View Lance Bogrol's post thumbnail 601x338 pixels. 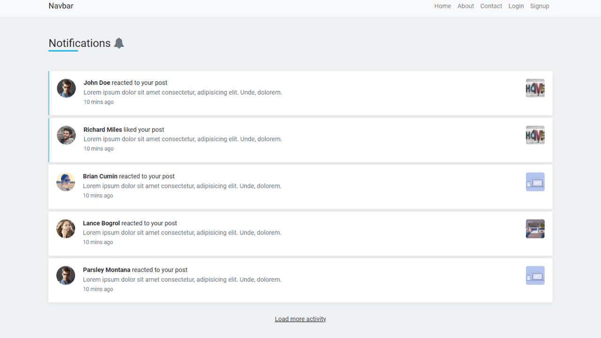point(535,229)
